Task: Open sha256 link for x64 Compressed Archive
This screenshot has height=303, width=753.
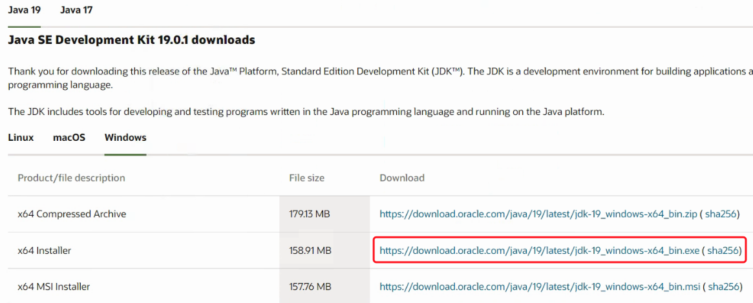Action: [x=721, y=214]
